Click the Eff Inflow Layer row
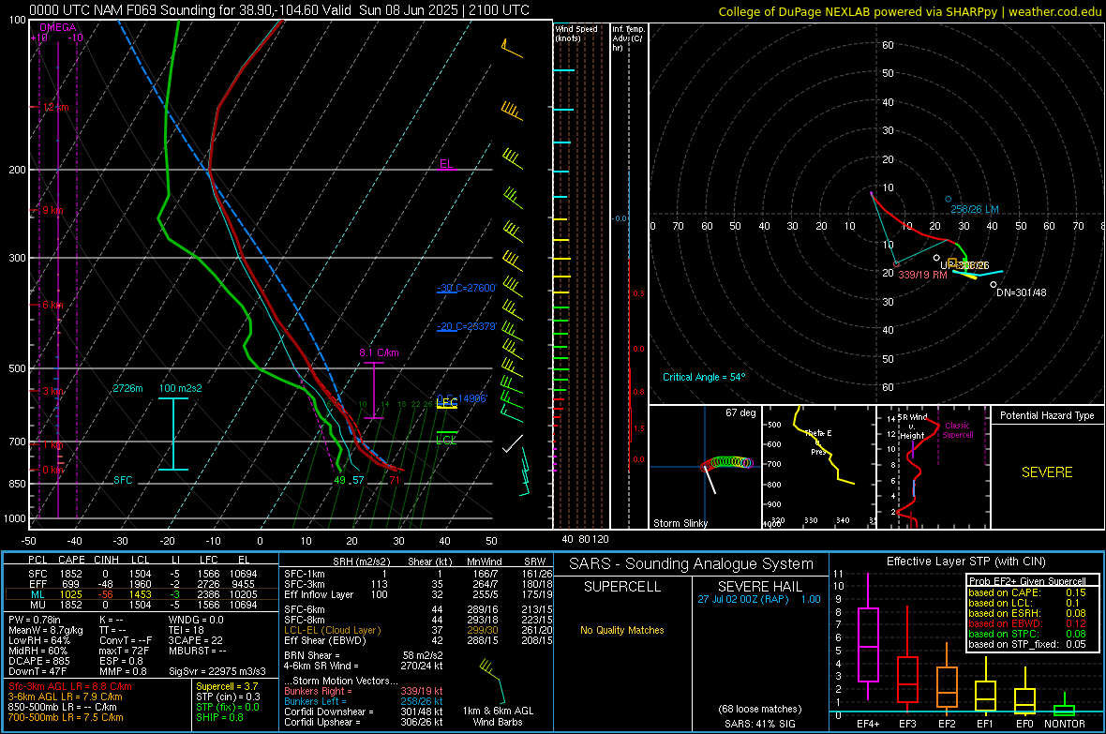1106x734 pixels. click(418, 594)
